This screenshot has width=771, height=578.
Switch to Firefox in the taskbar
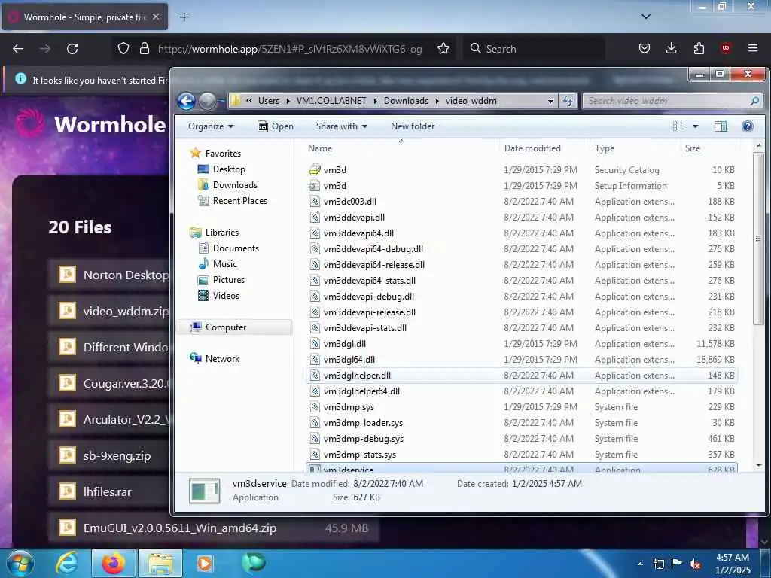[113, 563]
